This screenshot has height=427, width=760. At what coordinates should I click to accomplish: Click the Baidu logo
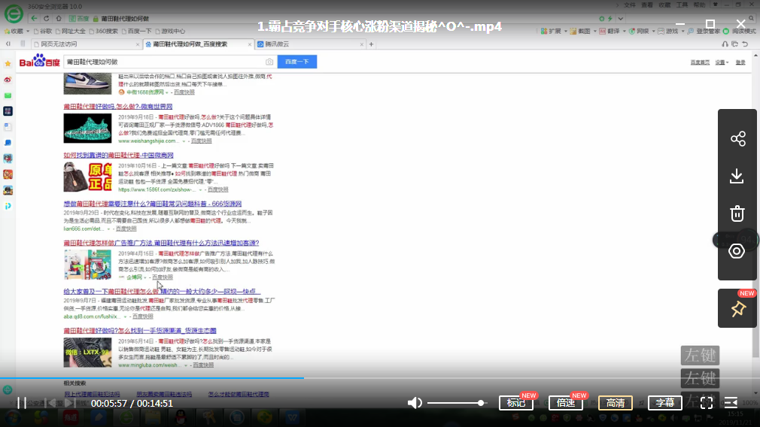pyautogui.click(x=39, y=61)
